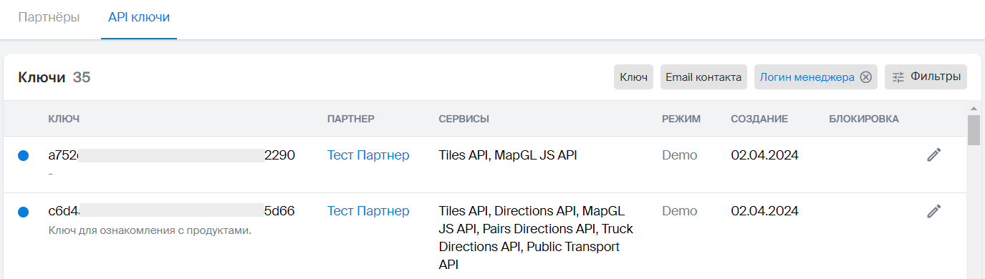Click Demo mode in a752 row
This screenshot has height=279, width=985.
[x=680, y=155]
